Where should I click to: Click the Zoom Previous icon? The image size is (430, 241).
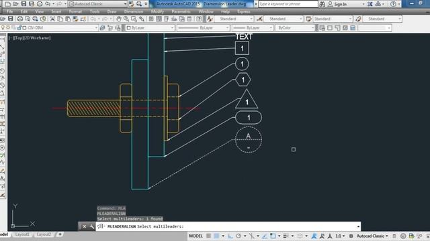point(142,19)
